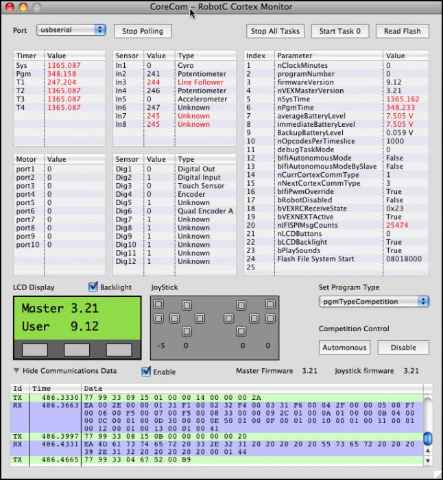Select the port1 motor row
Image resolution: width=443 pixels, height=480 pixels.
60,169
